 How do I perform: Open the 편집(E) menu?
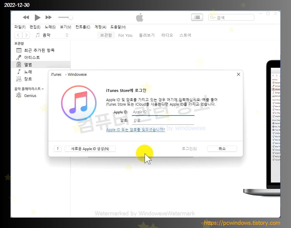pyautogui.click(x=35, y=27)
